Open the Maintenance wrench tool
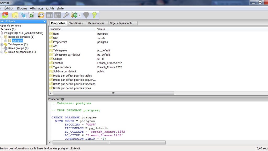The width and height of the screenshot is (268, 151). point(66,15)
